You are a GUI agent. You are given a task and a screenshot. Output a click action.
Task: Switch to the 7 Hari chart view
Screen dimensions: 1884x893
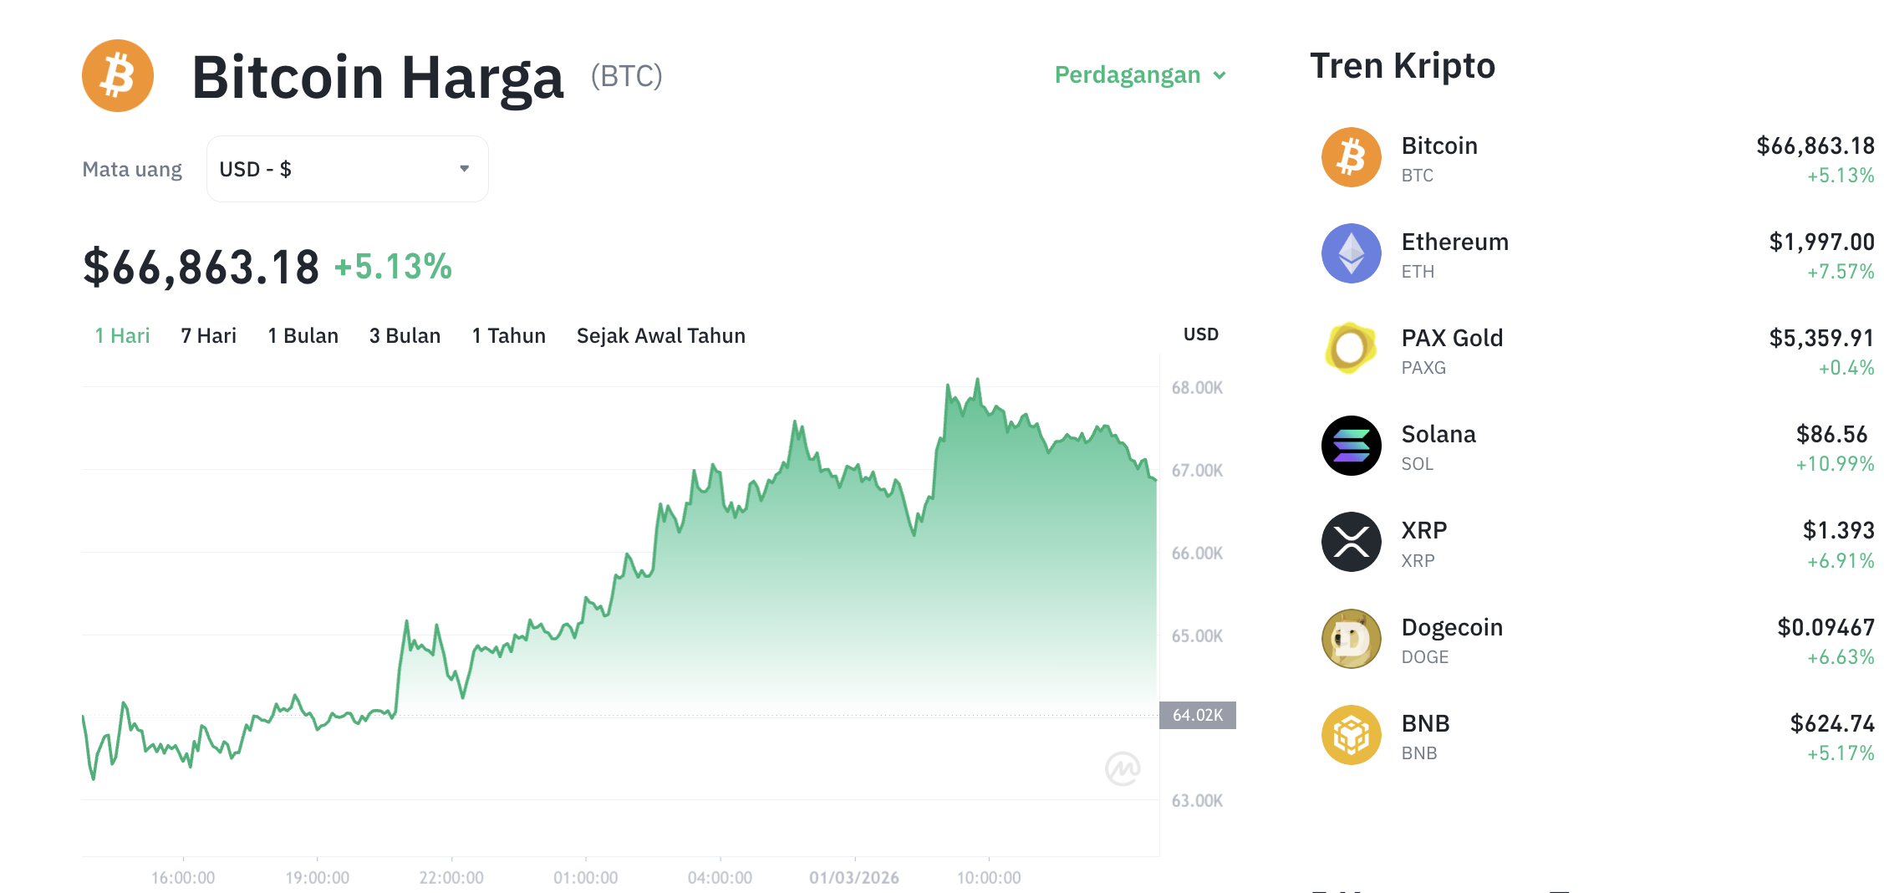(208, 335)
